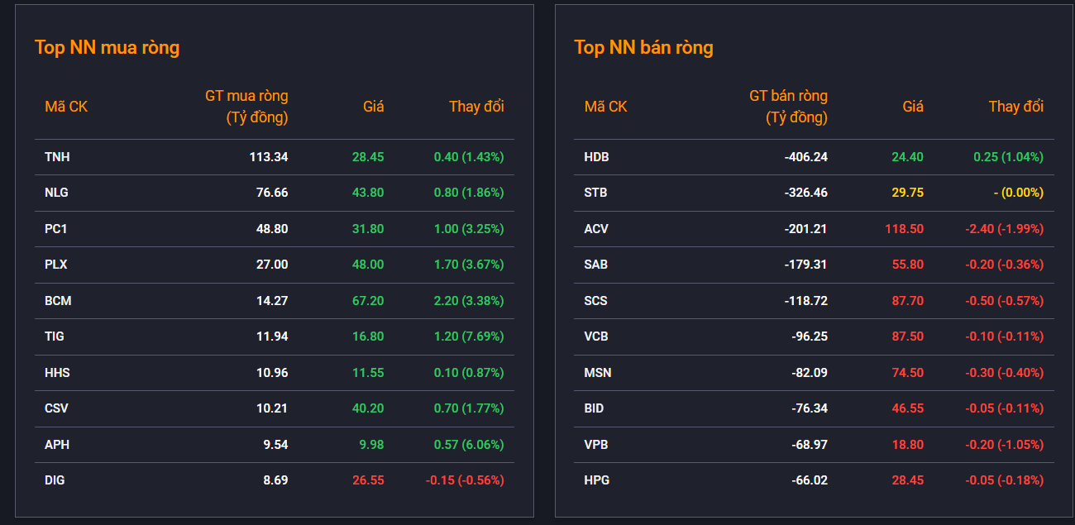Click the MSN price value 74.50
Screen dimensions: 1075x525
[x=908, y=373]
